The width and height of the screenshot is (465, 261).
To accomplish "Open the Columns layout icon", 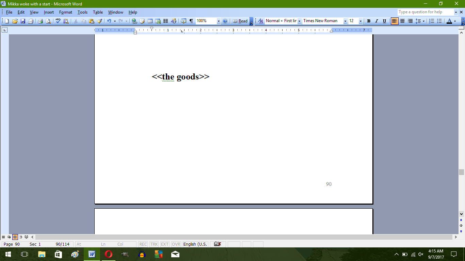I will point(166,21).
